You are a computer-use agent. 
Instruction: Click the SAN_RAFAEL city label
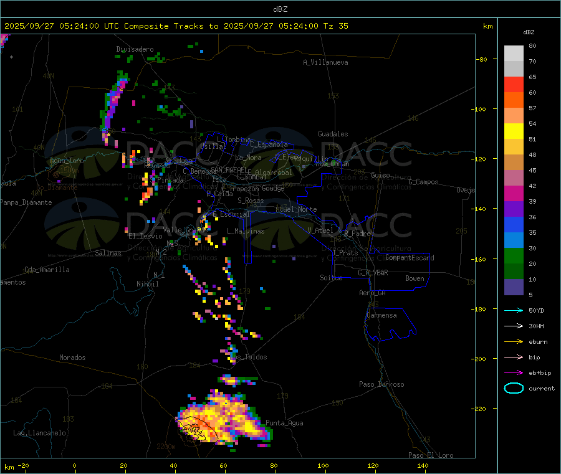coord(229,169)
